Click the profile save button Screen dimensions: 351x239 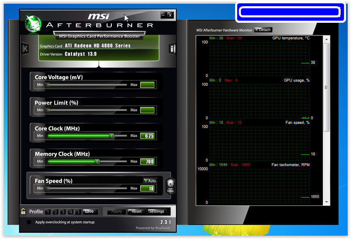[90, 211]
